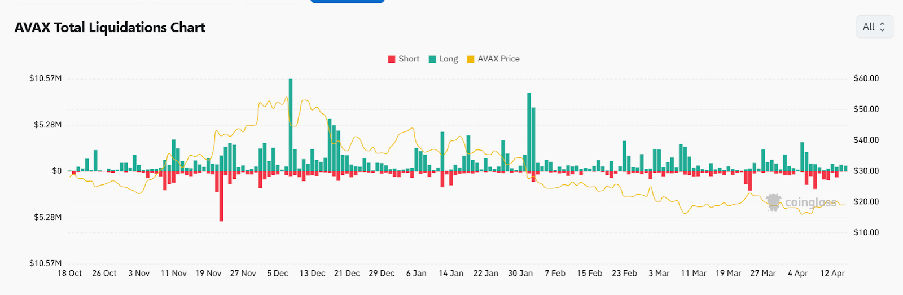Click the tall green bar near 30 Jan
The image size is (903, 295).
click(529, 132)
